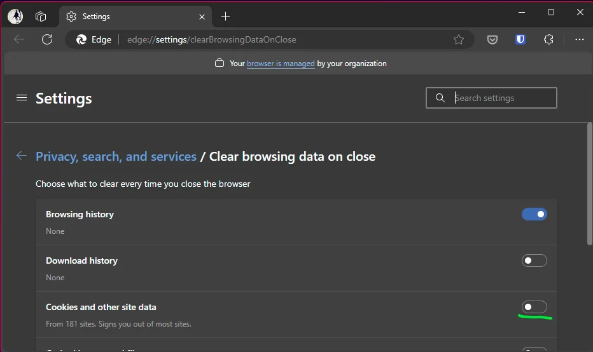Turn off the Browsing history toggle
The height and width of the screenshot is (352, 593).
point(534,214)
